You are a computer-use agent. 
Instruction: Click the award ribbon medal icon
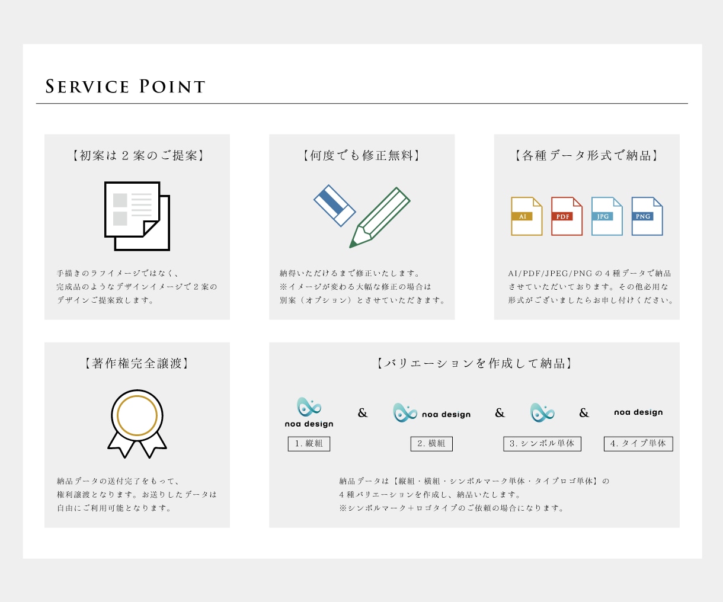point(137,424)
